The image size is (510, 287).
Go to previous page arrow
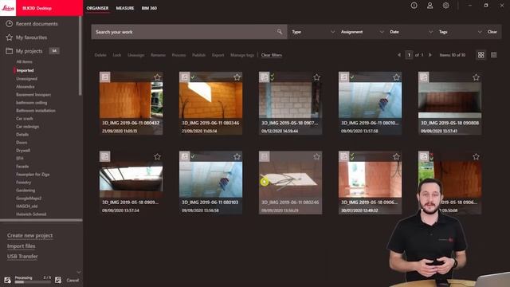(398, 55)
